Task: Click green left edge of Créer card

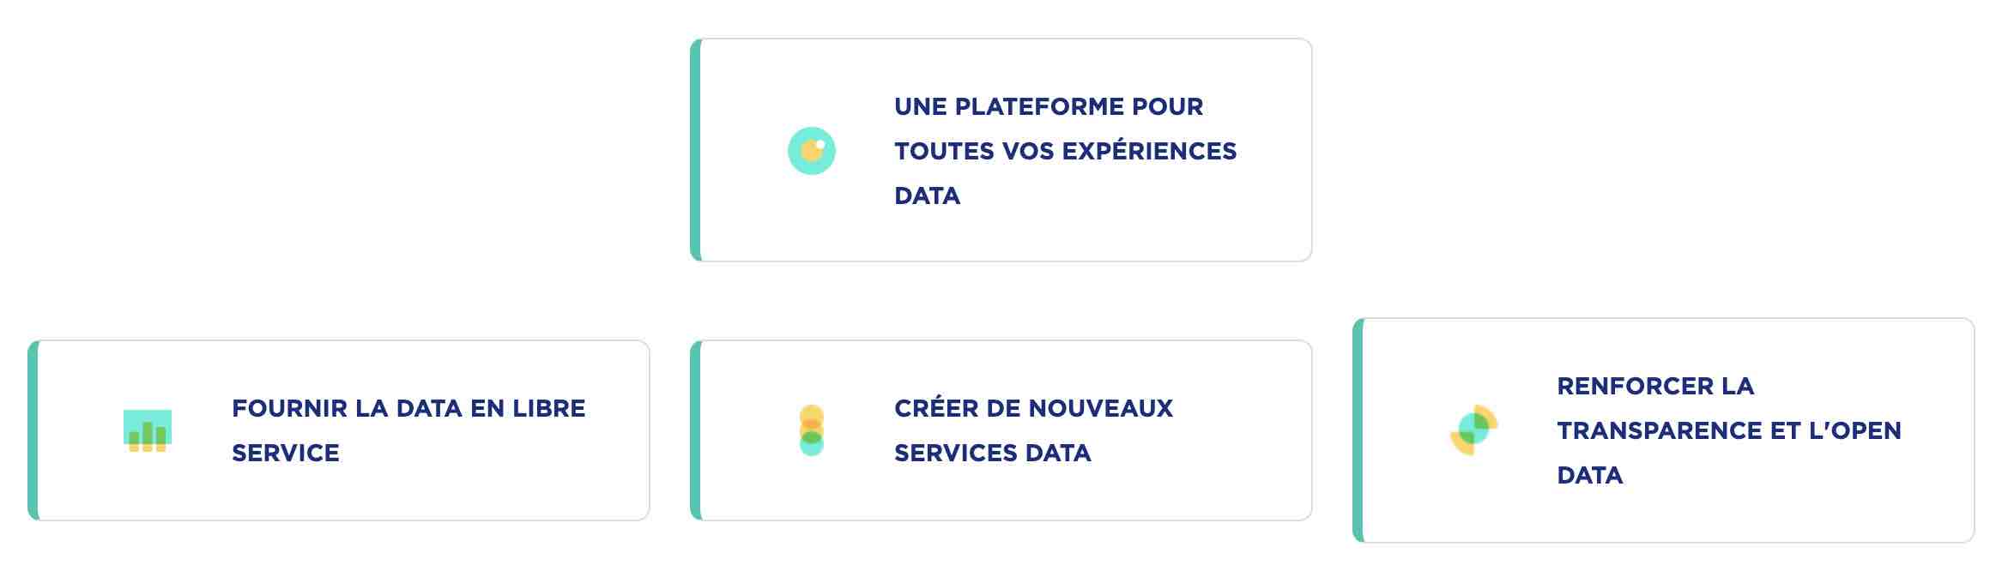Action: (x=696, y=430)
